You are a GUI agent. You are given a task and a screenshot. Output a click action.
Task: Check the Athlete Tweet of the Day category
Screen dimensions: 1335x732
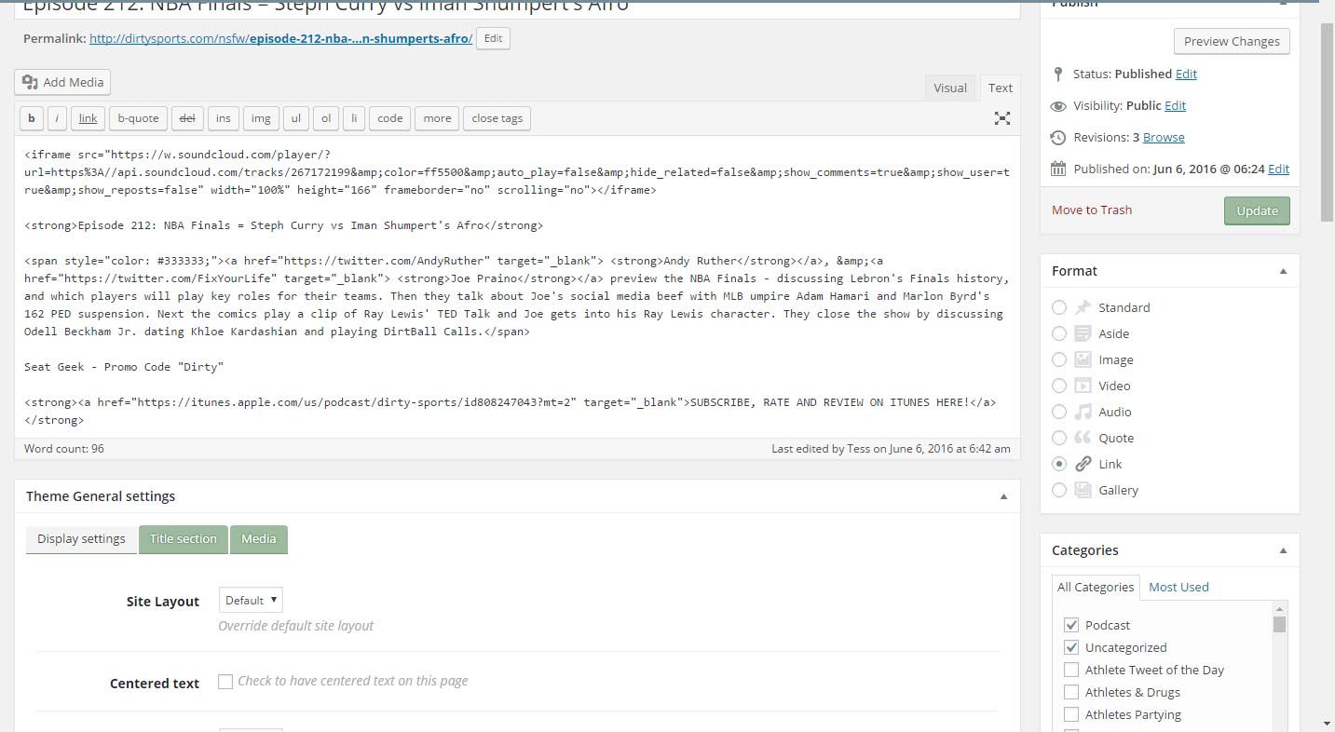1071,670
